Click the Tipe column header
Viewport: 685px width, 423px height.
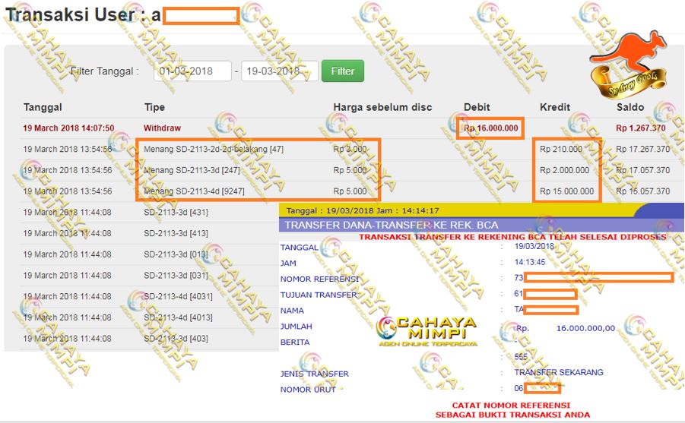coord(154,107)
